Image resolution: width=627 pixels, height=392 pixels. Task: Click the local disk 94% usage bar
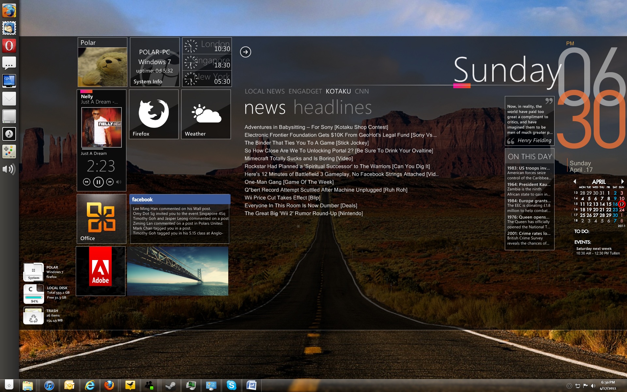(34, 298)
